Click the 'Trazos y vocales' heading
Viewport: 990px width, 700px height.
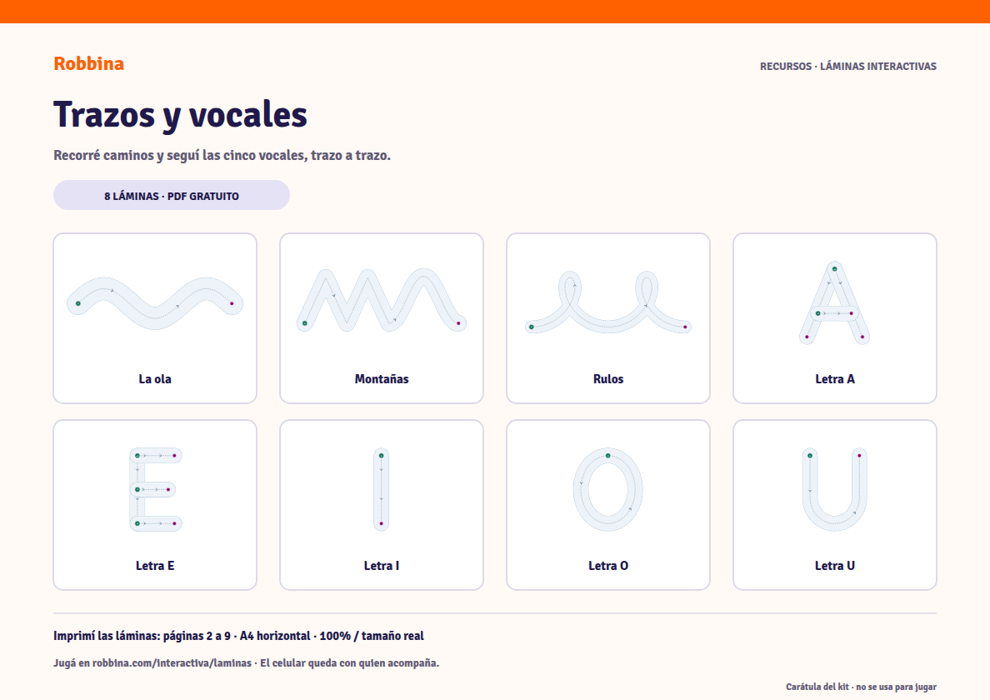pyautogui.click(x=181, y=115)
